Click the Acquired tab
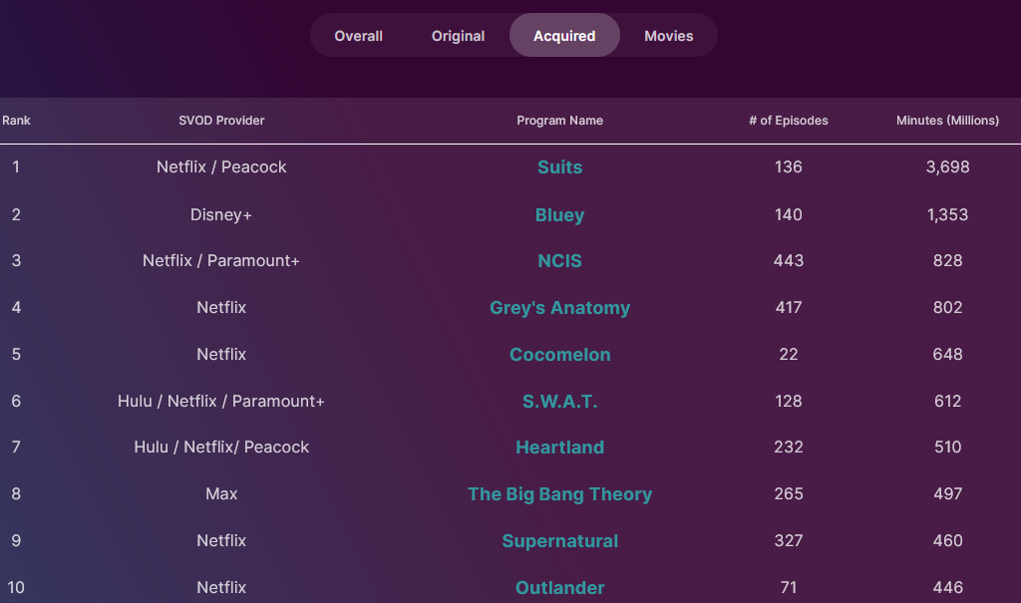The height and width of the screenshot is (603, 1021). click(564, 36)
